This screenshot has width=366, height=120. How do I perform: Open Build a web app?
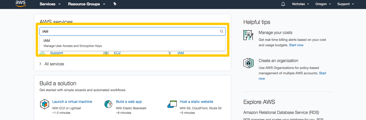tap(129, 102)
